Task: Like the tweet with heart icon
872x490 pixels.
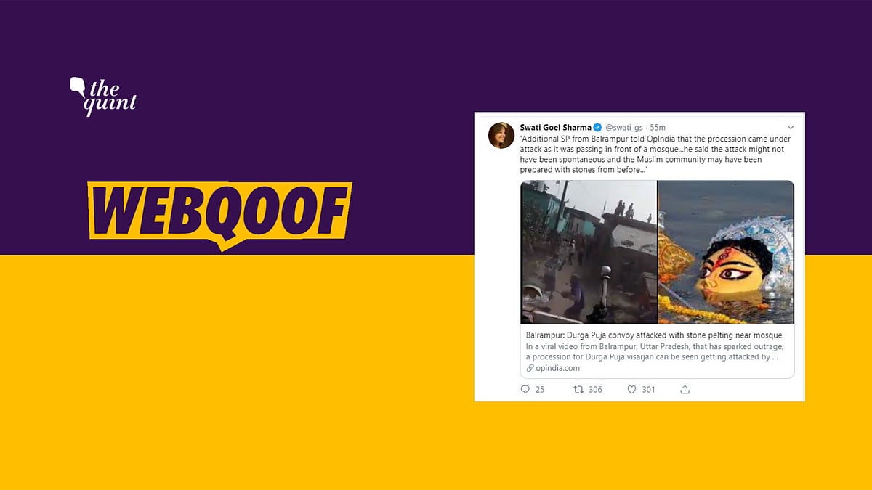Action: [x=631, y=390]
